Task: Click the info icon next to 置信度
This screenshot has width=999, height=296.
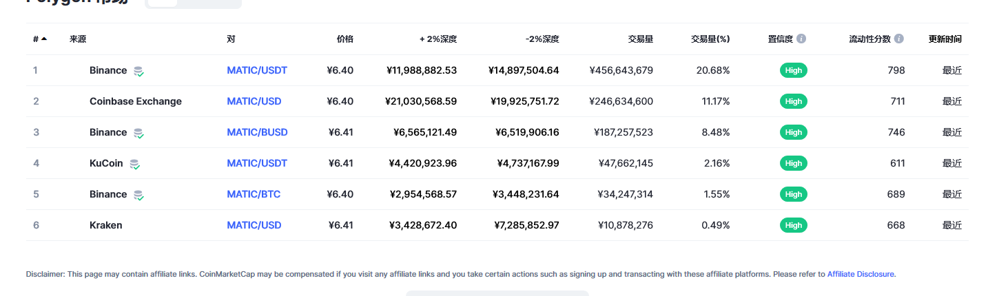Action: click(x=801, y=39)
